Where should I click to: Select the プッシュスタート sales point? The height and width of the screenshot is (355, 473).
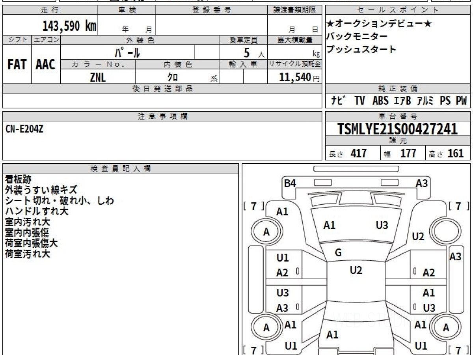pos(361,49)
